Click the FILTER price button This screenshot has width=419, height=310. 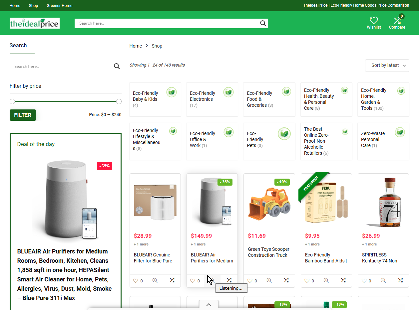pyautogui.click(x=23, y=115)
